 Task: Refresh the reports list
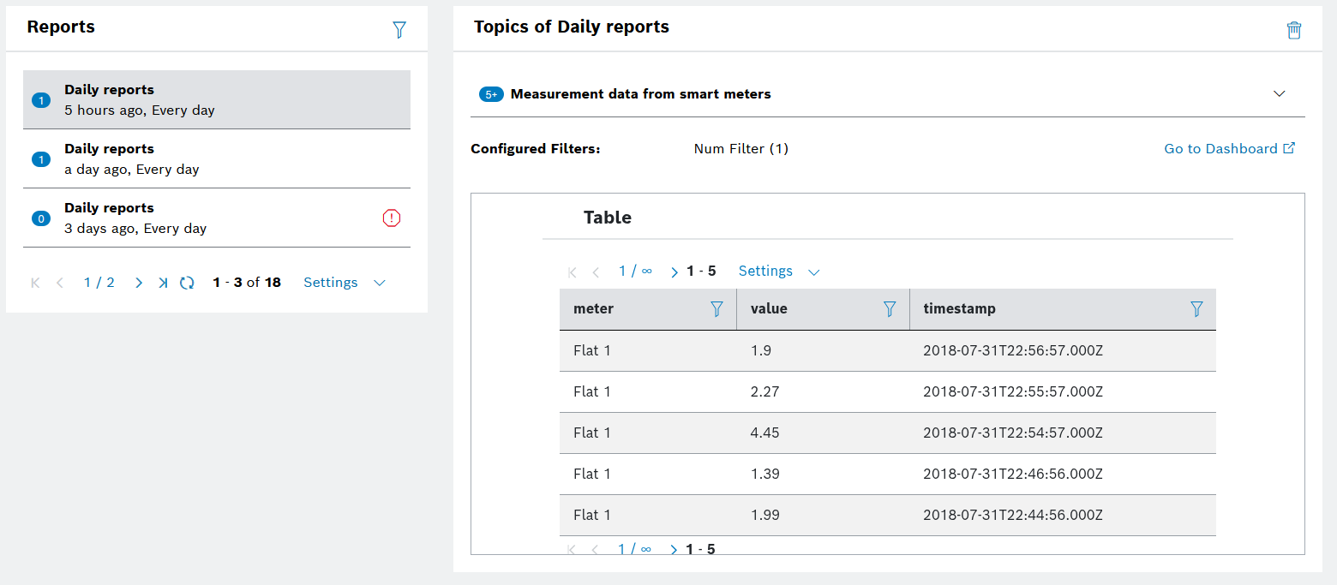[187, 283]
